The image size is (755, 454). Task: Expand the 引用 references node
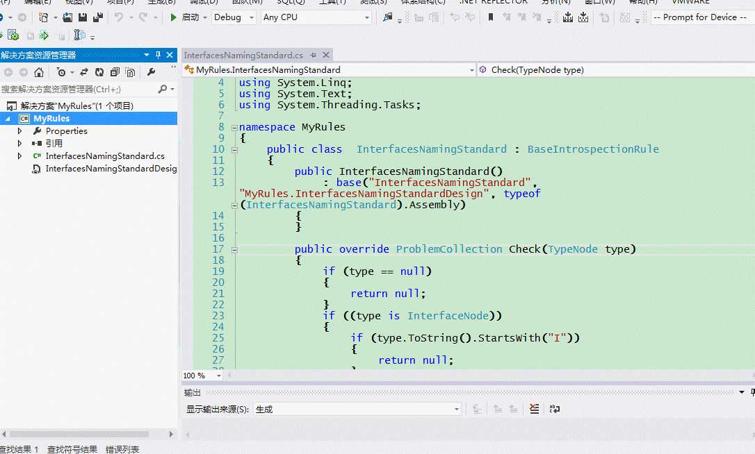(x=19, y=143)
